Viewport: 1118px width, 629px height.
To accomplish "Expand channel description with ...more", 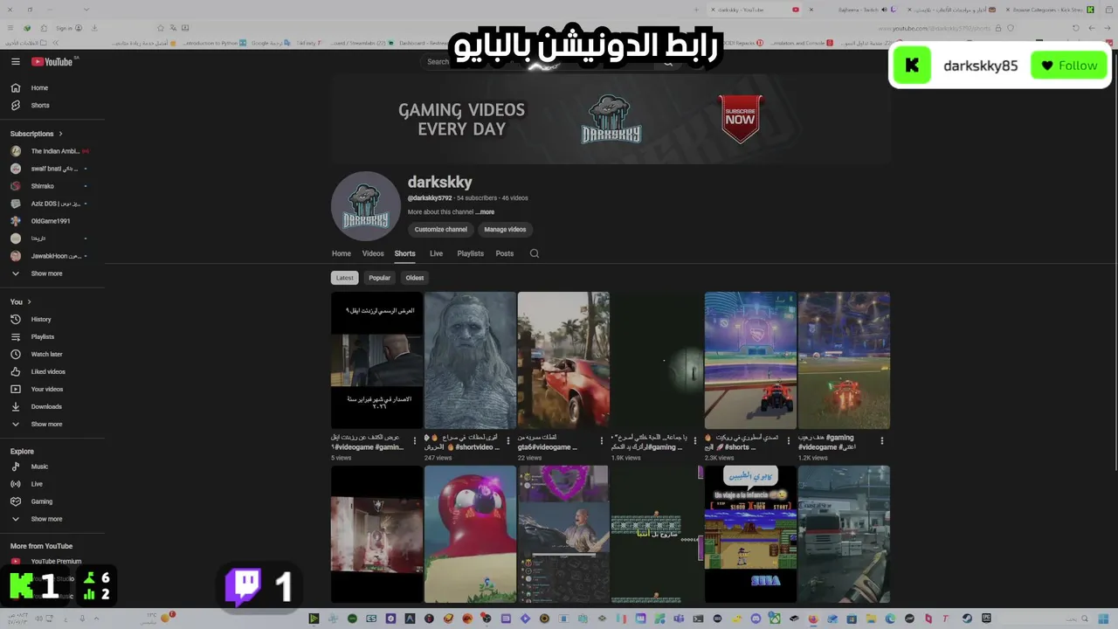I will pos(485,212).
